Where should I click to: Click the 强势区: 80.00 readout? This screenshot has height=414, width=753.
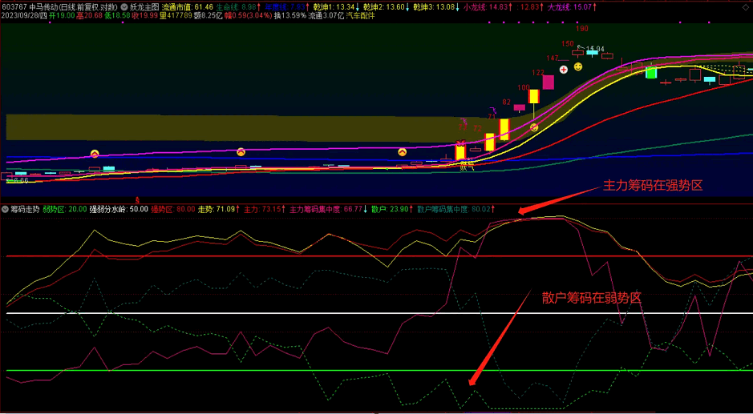tap(173, 209)
